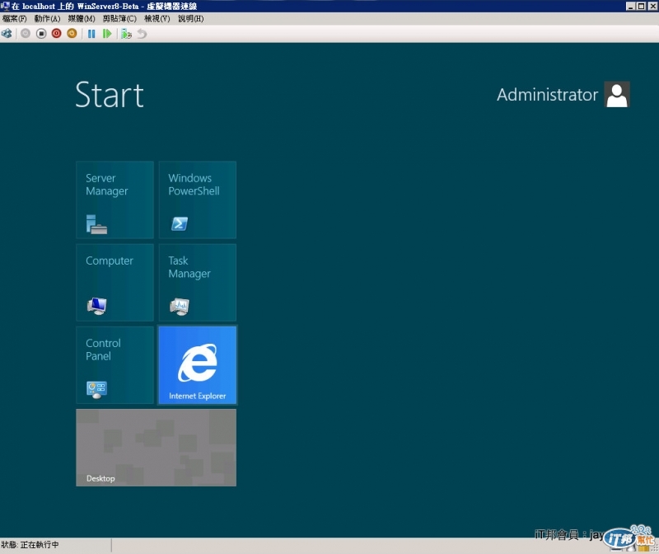Minimize the virtual machine connection window
The height and width of the screenshot is (554, 659).
630,6
